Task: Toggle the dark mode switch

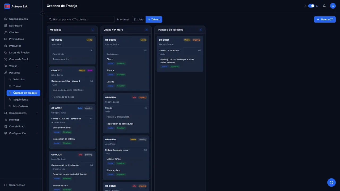Action: click(x=311, y=6)
